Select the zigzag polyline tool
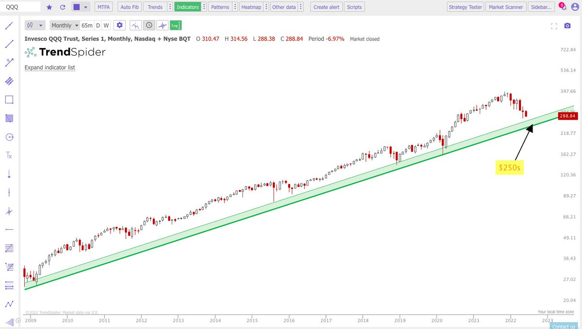 pos(9,304)
